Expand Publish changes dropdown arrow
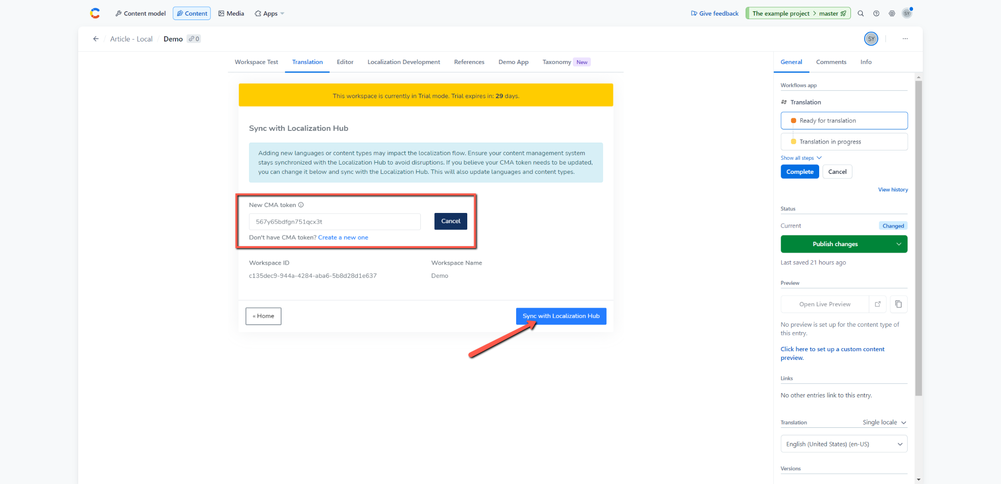Screen dimensions: 1001x484 tap(899, 244)
